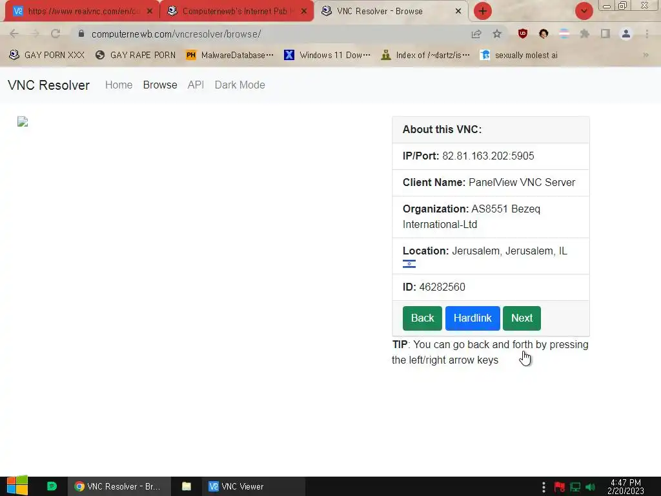Click the avatar face extension icon
Viewport: 661px width, 496px height.
544,34
